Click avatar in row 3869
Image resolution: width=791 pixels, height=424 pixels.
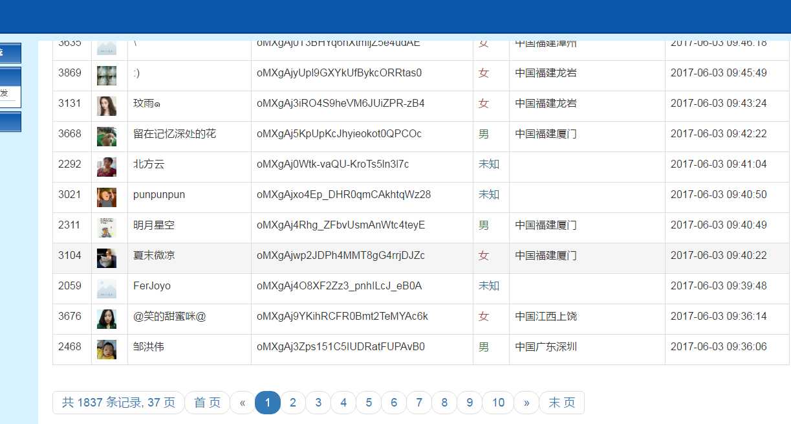107,76
